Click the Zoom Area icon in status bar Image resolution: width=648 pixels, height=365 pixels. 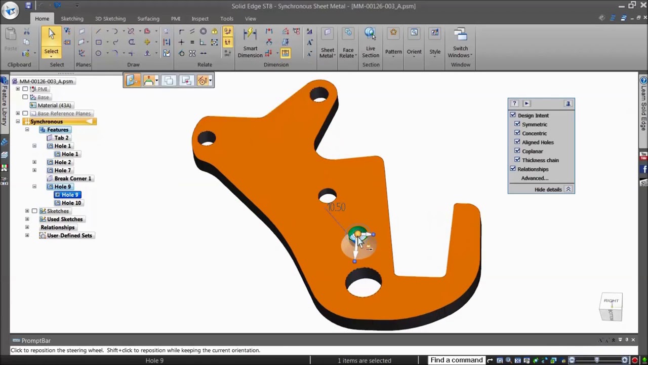(x=500, y=360)
